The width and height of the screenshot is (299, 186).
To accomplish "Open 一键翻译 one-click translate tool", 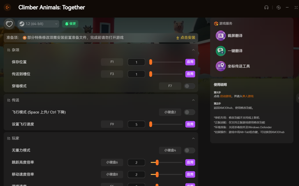I will pos(229,51).
